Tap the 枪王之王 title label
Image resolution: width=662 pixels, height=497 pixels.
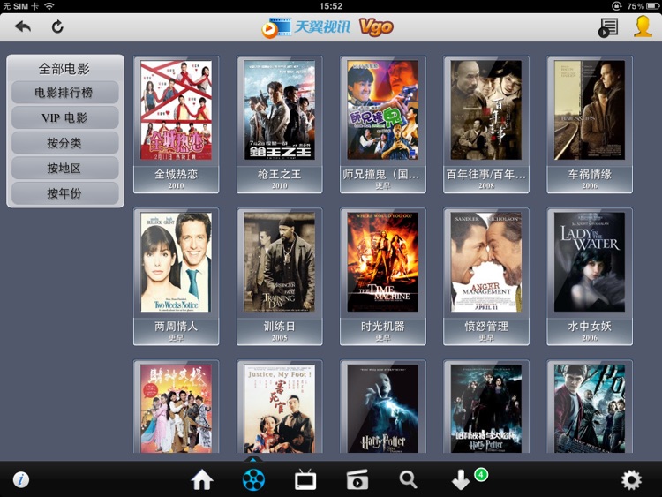tap(280, 174)
